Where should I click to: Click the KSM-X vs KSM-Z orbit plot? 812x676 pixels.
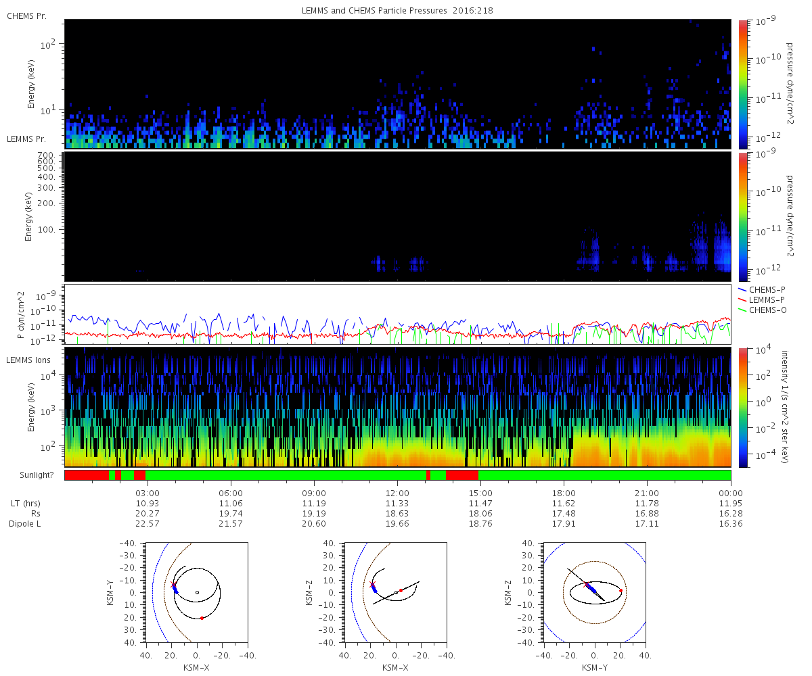(395, 592)
